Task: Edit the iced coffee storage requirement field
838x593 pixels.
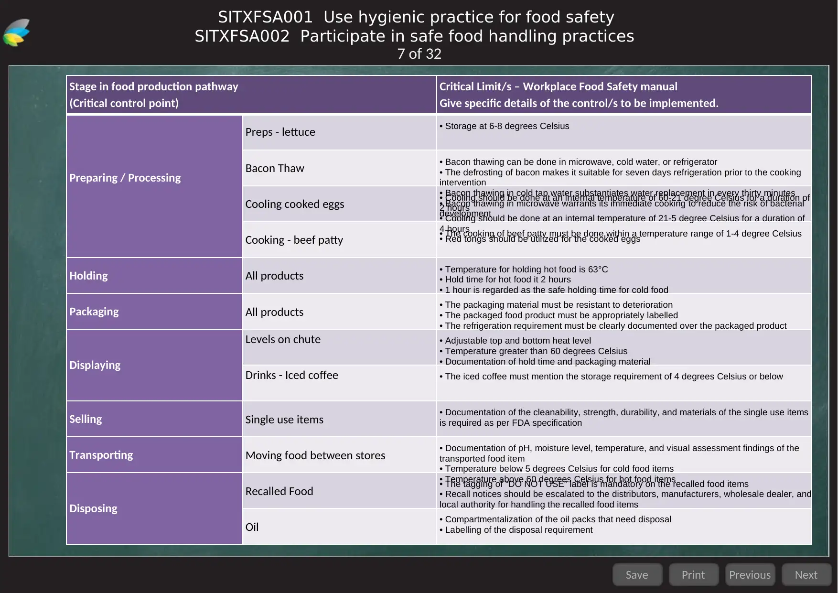Action: click(624, 383)
